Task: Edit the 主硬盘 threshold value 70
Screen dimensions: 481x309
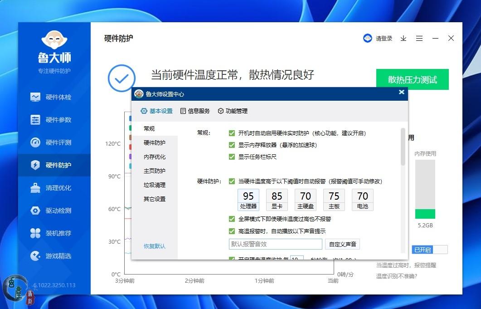Action: [305, 196]
